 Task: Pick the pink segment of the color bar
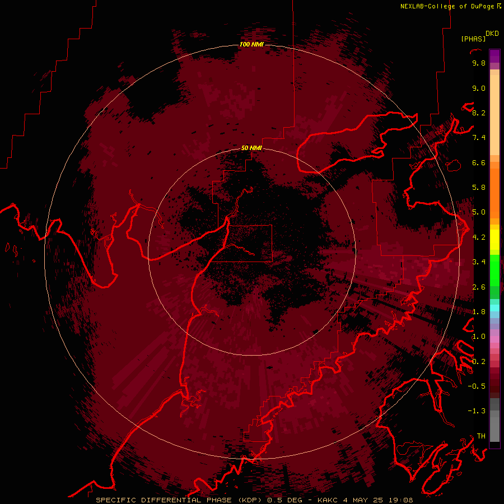pyautogui.click(x=494, y=339)
